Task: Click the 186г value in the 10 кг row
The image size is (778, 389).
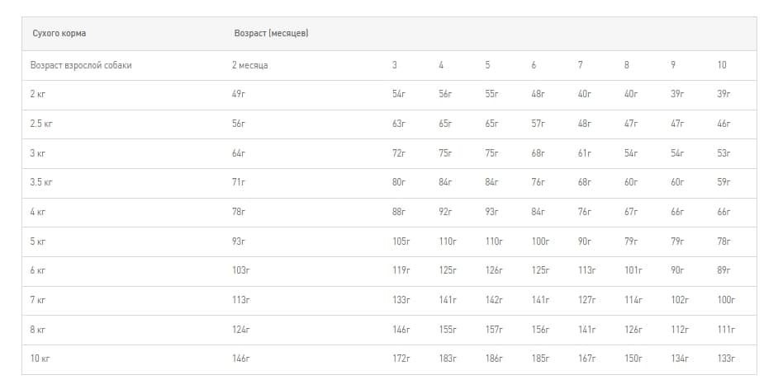Action: (492, 359)
